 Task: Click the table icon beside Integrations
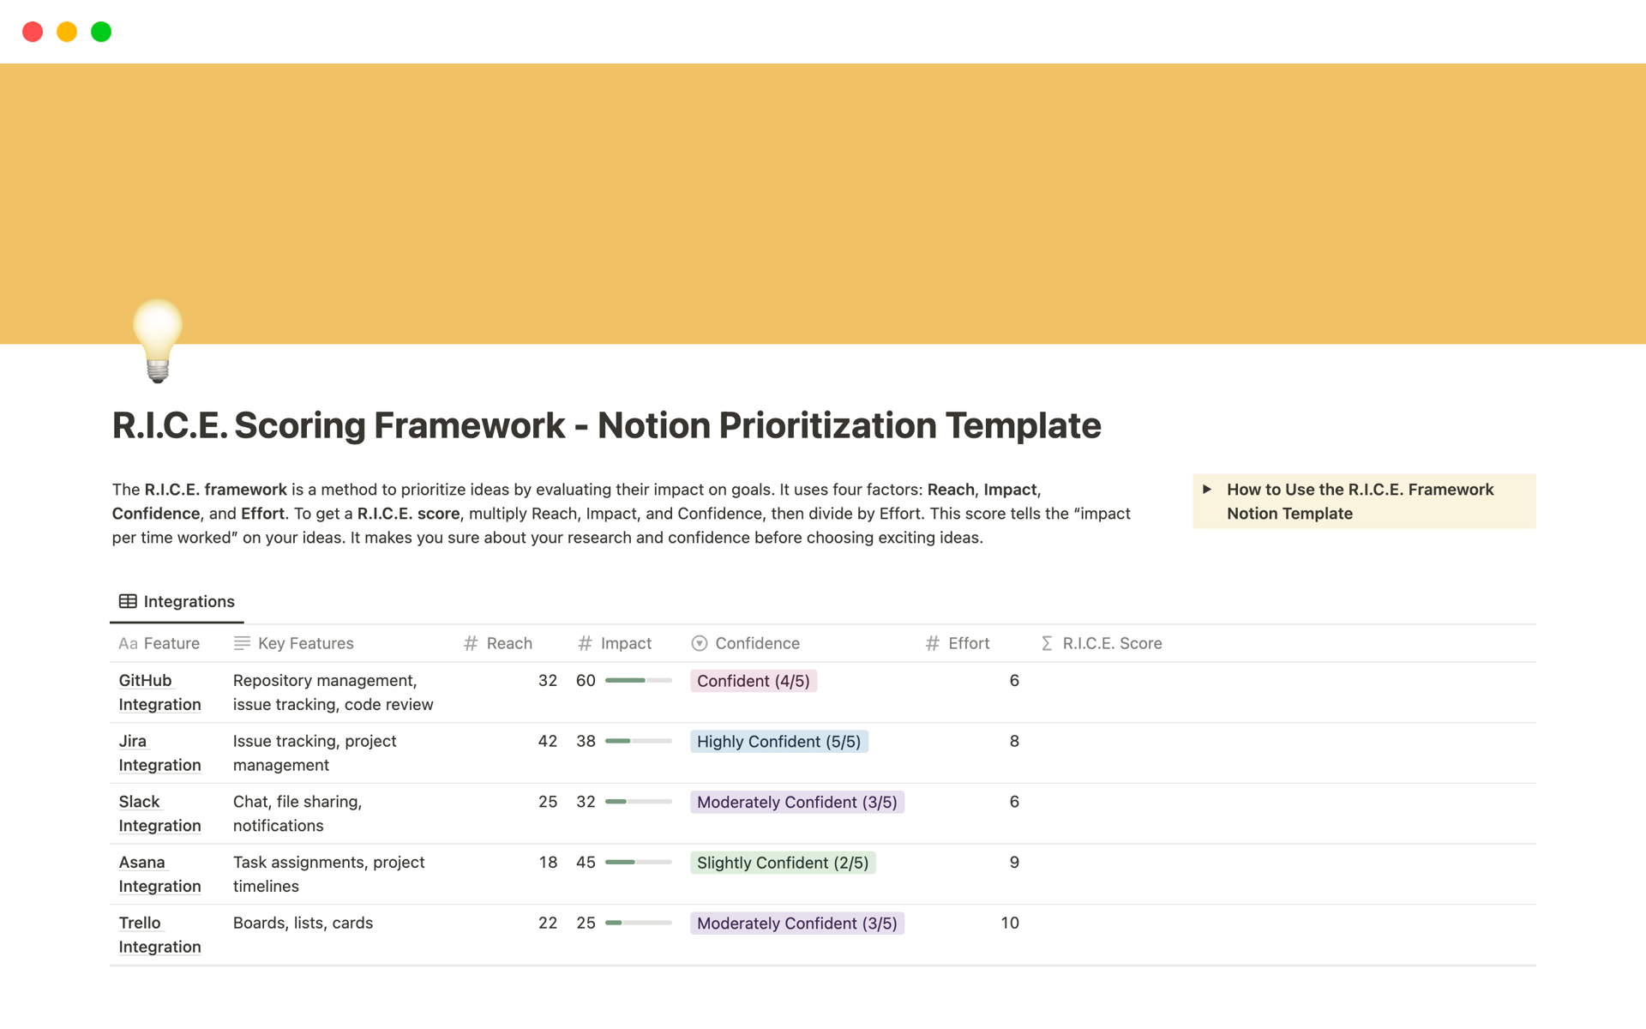[127, 601]
